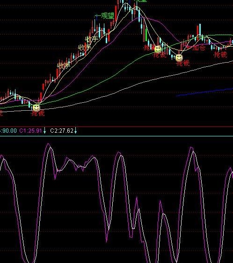The width and height of the screenshot is (233, 263).
Task: Click the leftmost smiley face buy signal
Action: pyautogui.click(x=36, y=107)
